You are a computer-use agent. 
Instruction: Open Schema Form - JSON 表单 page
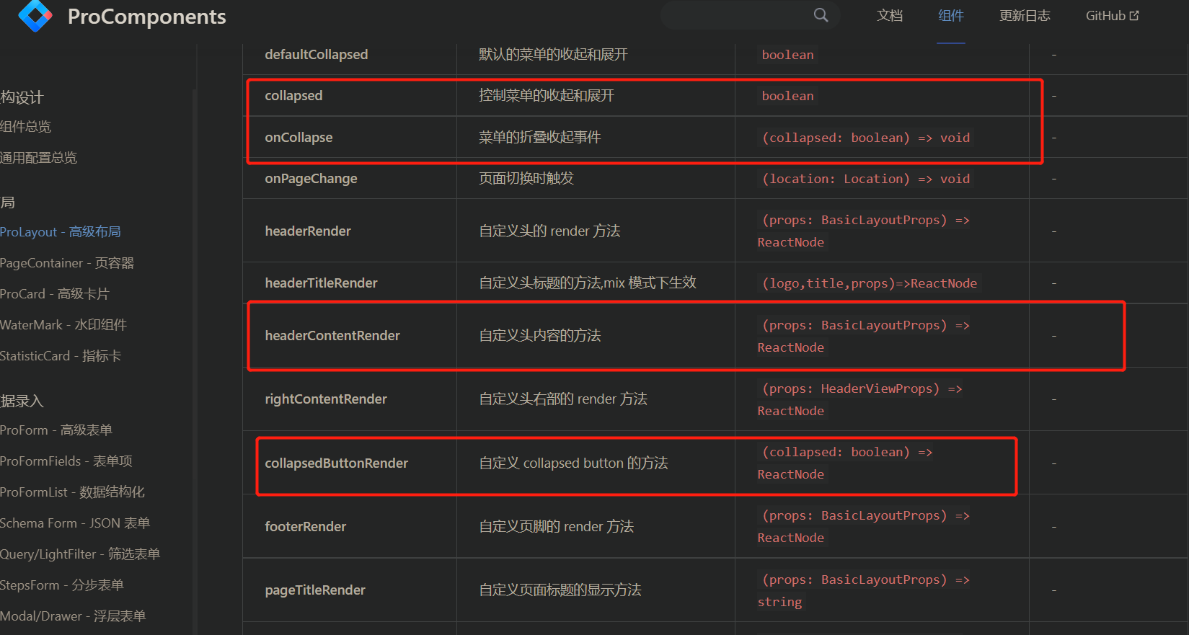(75, 523)
